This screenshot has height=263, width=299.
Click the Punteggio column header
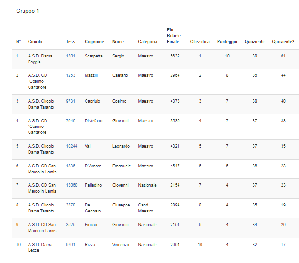click(227, 42)
